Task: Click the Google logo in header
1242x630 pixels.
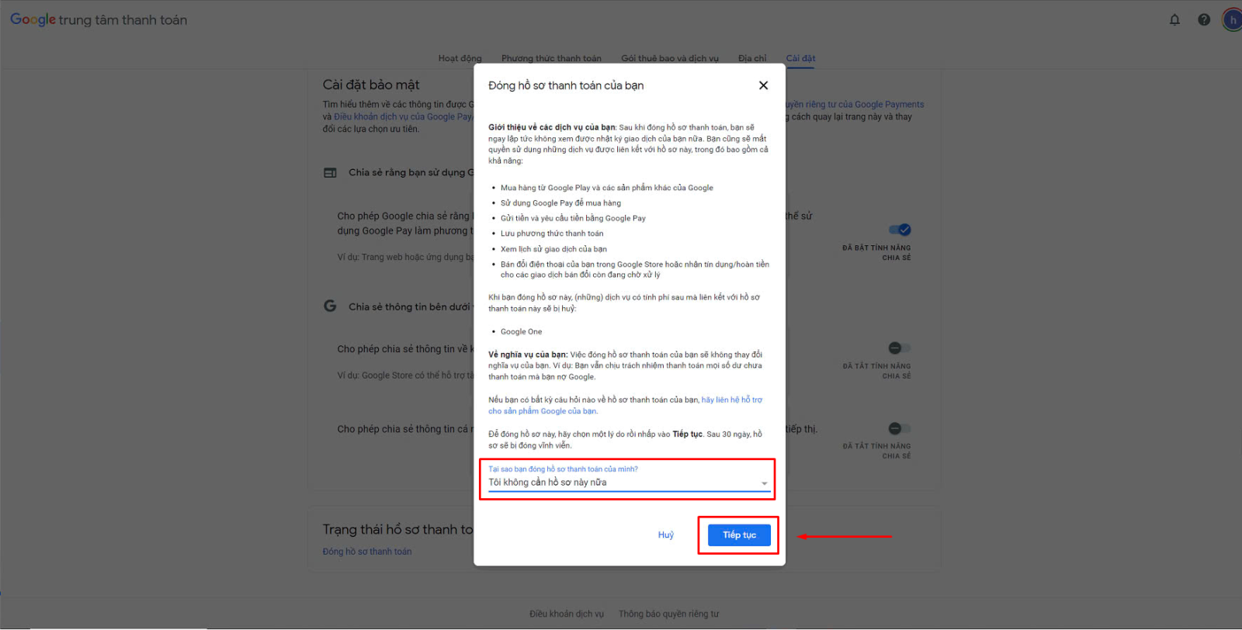Action: (x=33, y=19)
